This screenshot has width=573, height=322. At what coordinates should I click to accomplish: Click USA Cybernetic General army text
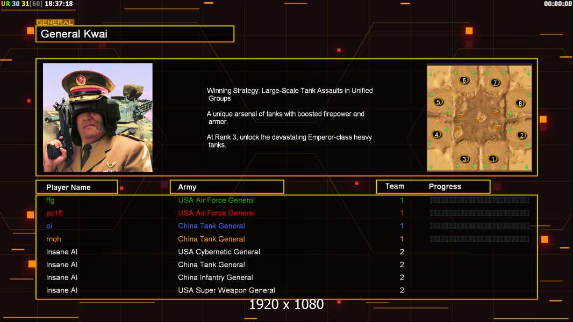[x=219, y=252]
